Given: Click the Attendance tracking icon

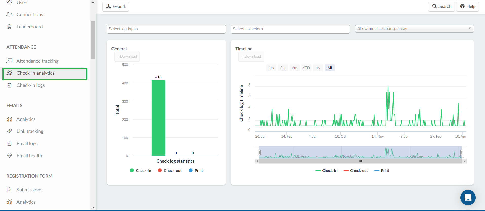Looking at the screenshot, I should click(x=9, y=61).
